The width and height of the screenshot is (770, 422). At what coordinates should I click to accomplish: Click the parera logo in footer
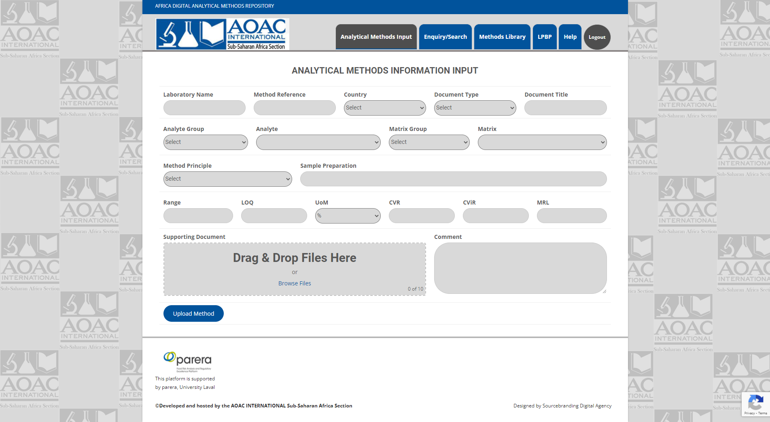[x=187, y=361]
